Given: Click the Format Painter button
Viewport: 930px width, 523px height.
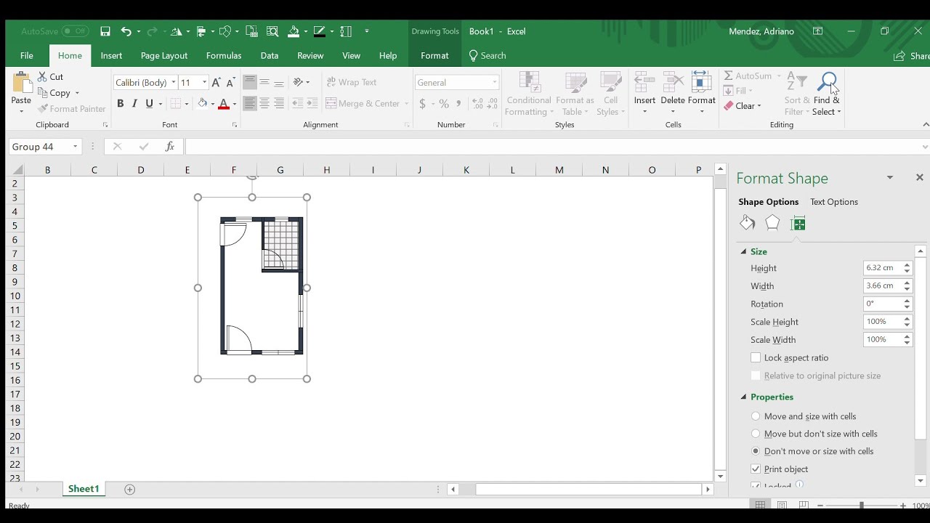Looking at the screenshot, I should (x=72, y=109).
